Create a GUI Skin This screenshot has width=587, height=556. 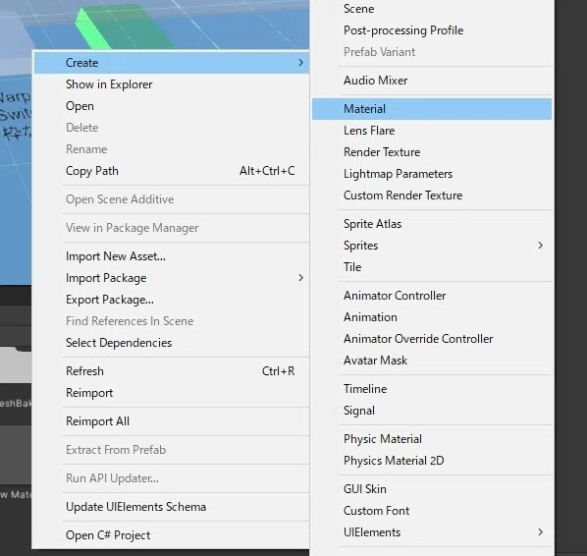click(432, 489)
